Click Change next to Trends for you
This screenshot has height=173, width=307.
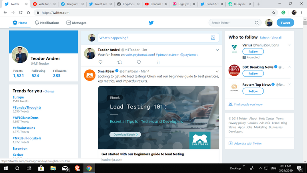(x=49, y=91)
